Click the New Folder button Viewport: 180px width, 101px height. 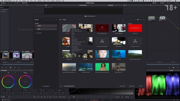tap(132, 86)
